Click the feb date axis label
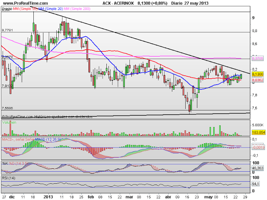Image resolution: width=267 pixels, height=200 pixels. [x=91, y=197]
